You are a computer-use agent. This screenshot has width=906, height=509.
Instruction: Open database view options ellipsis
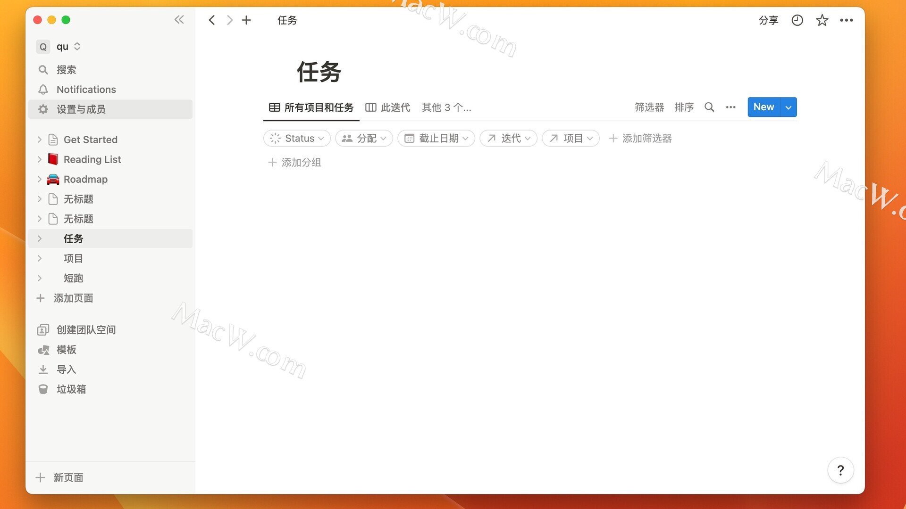pos(730,107)
